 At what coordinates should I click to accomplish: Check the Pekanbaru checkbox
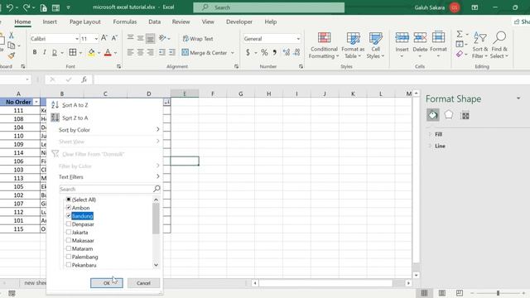coord(69,265)
